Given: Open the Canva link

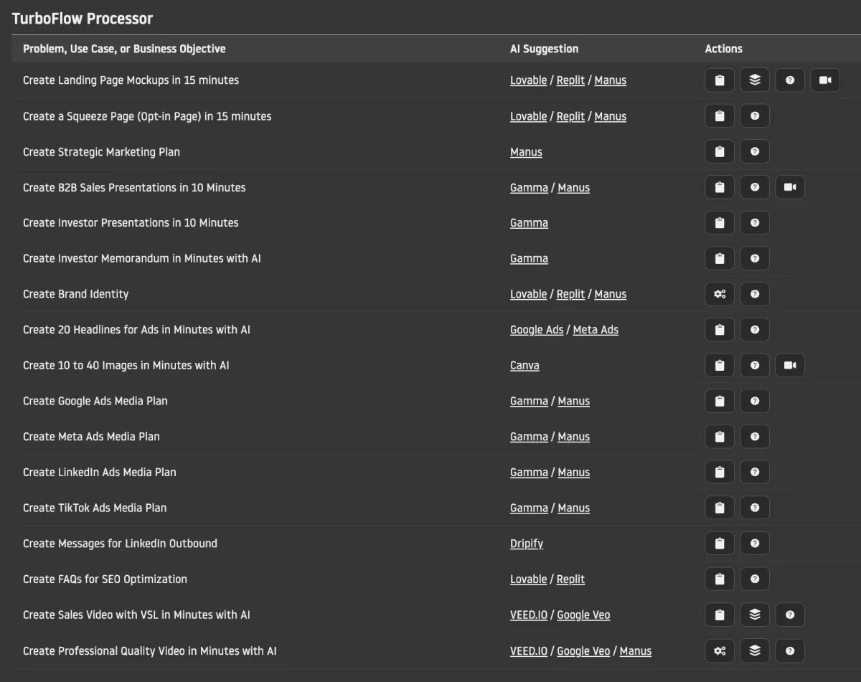Looking at the screenshot, I should point(524,365).
